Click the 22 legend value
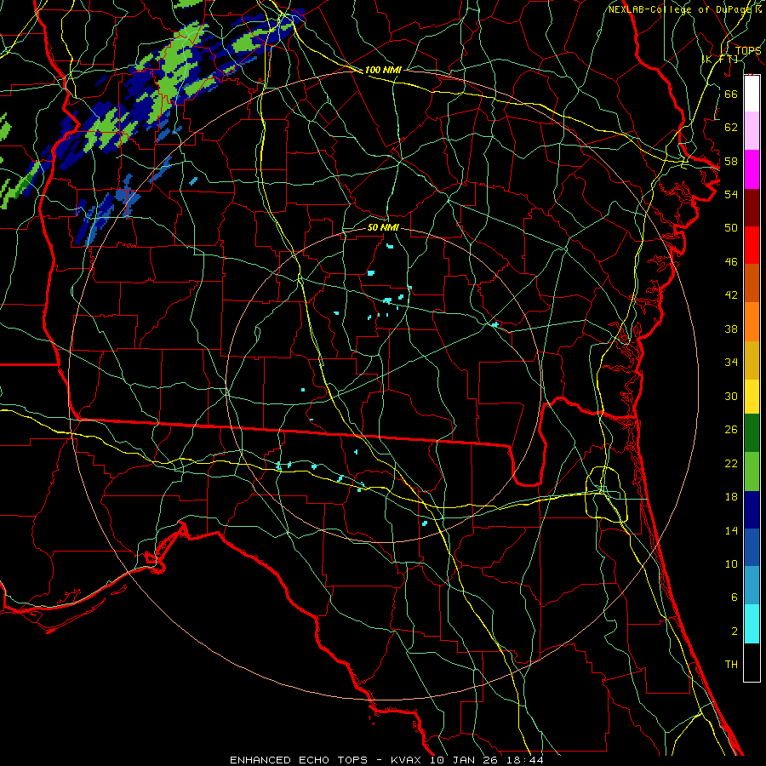This screenshot has height=766, width=766. 731,463
